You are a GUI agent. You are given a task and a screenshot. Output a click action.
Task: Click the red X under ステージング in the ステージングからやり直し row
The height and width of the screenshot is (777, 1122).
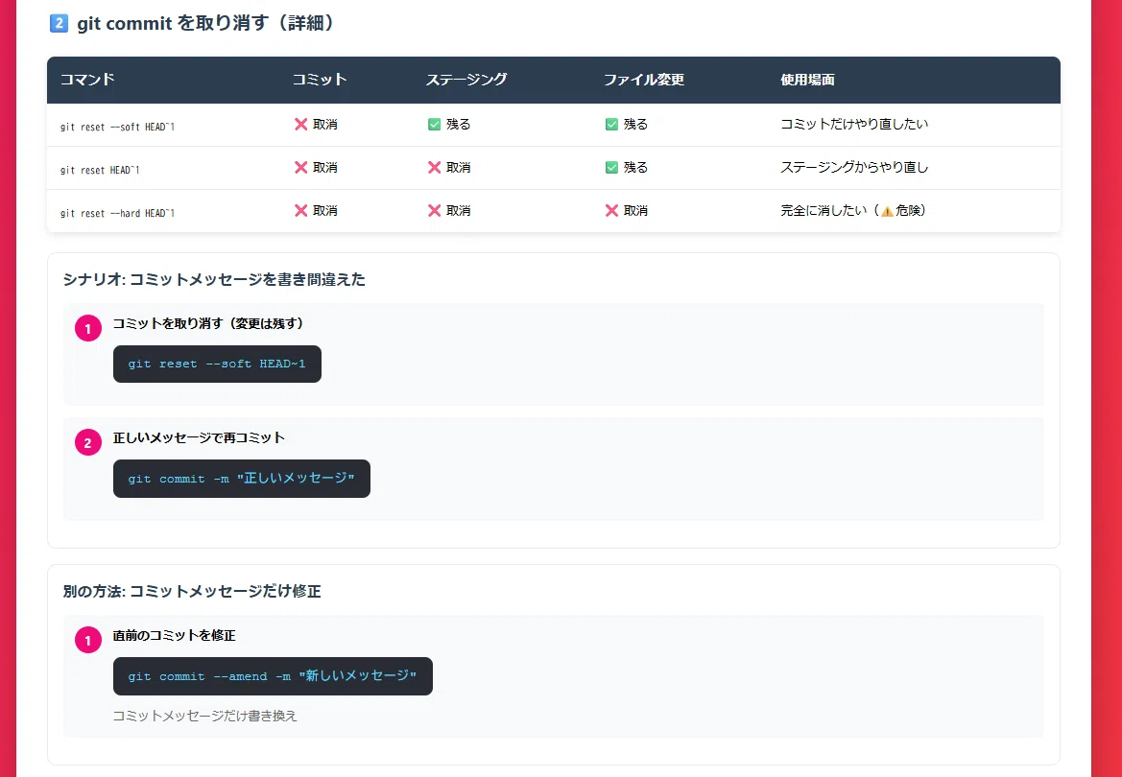click(x=435, y=168)
